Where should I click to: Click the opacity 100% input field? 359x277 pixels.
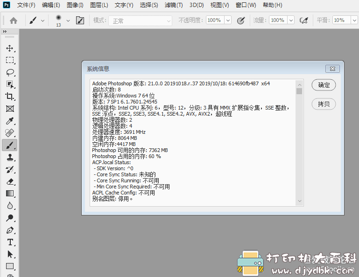[215, 20]
